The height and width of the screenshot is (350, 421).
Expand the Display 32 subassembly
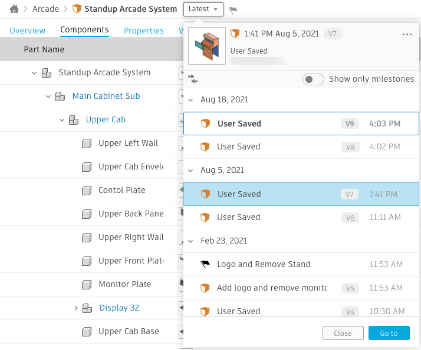[76, 308]
